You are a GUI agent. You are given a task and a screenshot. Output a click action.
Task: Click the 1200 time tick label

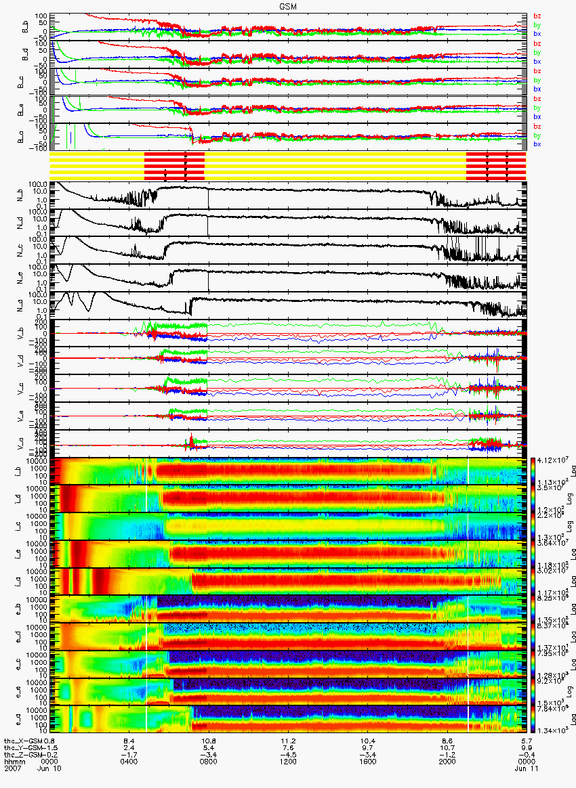pyautogui.click(x=288, y=762)
